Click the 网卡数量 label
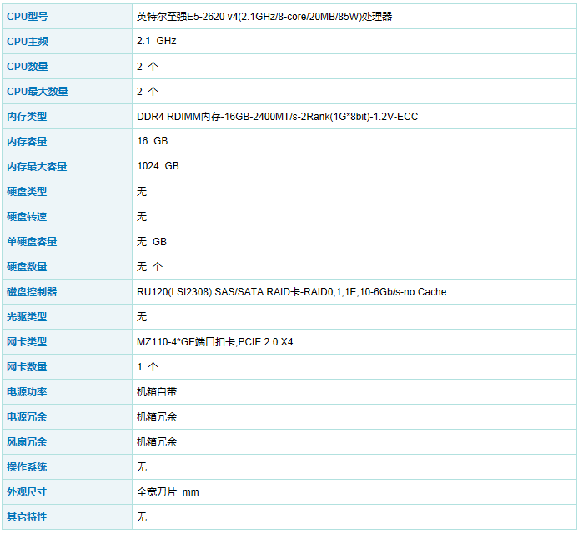 pos(27,367)
